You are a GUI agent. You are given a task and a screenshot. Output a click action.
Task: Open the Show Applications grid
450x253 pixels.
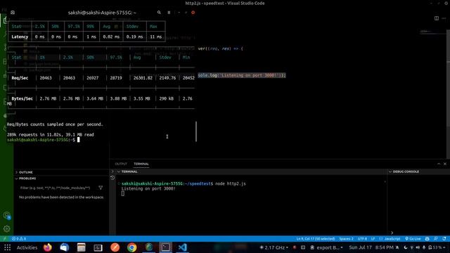(x=8, y=247)
